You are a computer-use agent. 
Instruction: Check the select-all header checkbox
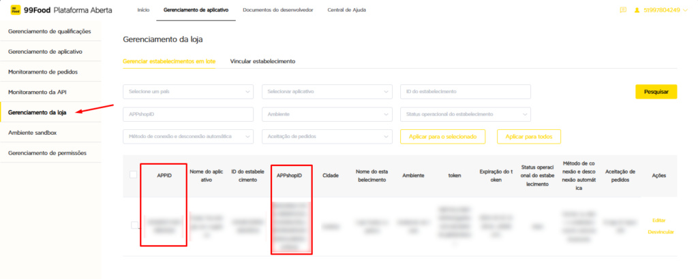click(133, 175)
